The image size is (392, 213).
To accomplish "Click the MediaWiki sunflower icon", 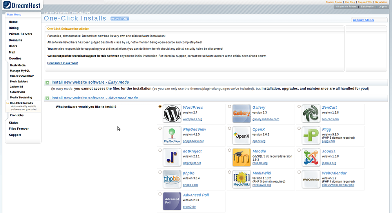I will click(x=241, y=179).
